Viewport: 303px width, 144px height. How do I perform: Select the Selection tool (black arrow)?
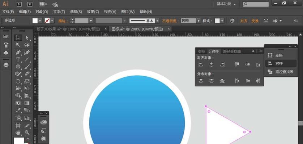click(x=18, y=38)
